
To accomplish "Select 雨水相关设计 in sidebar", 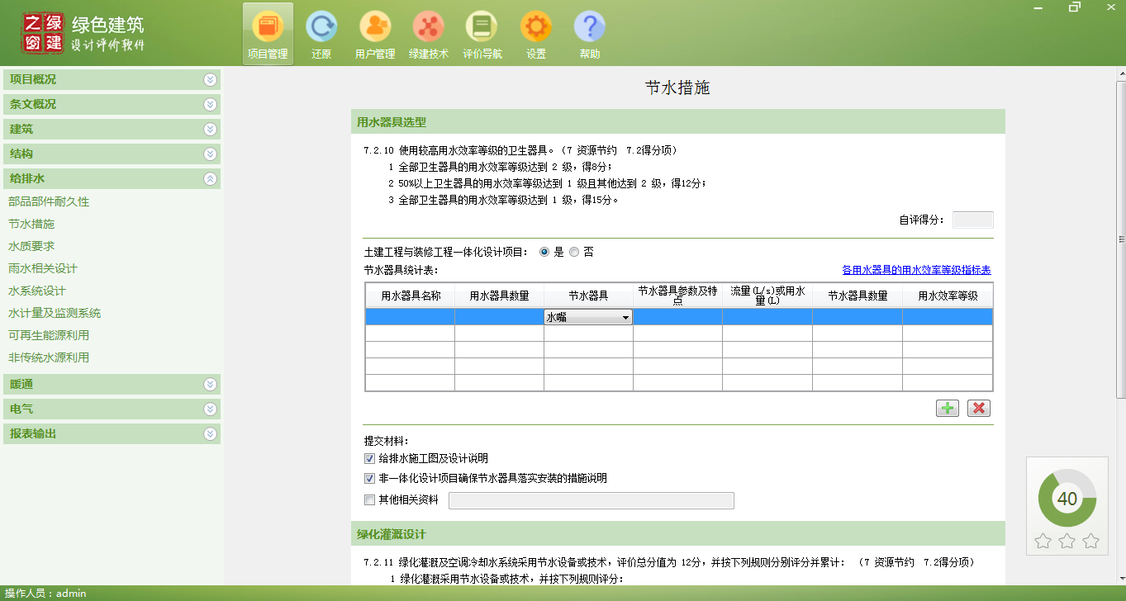I will [x=43, y=268].
